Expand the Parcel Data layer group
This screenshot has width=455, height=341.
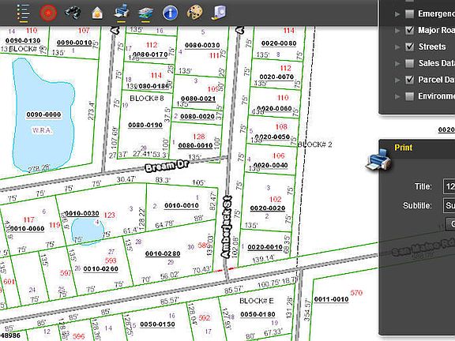point(397,80)
